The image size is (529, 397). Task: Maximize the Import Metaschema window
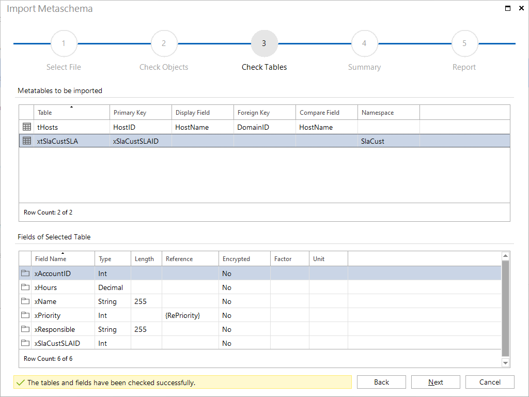click(x=508, y=8)
